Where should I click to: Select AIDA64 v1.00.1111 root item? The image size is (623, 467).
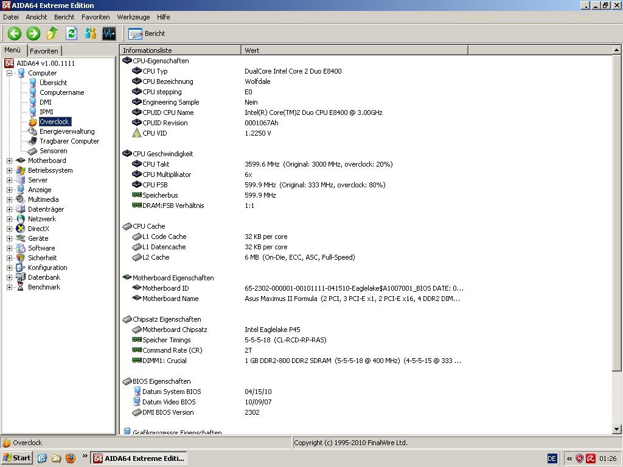click(x=45, y=63)
